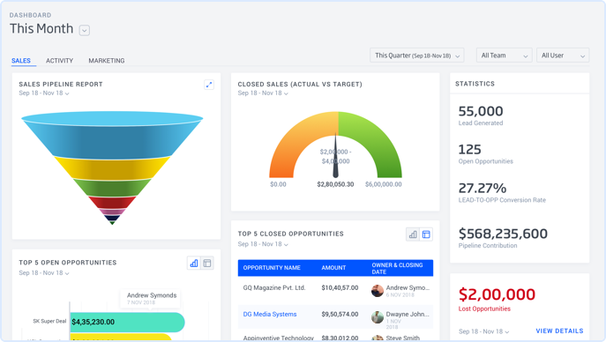The height and width of the screenshot is (342, 606).
Task: Open the DG Media Systems opportunity
Action: click(270, 314)
